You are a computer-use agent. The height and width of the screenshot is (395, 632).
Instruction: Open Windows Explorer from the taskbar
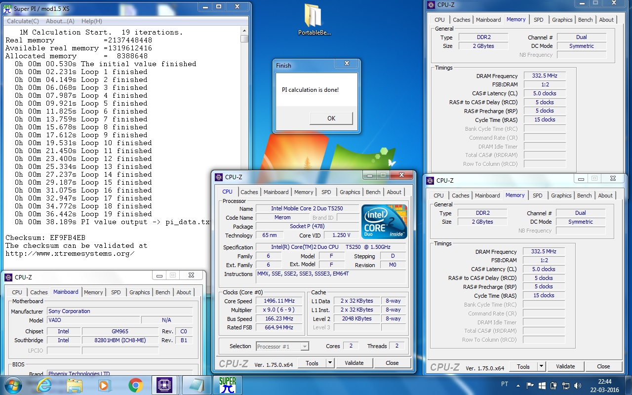tap(74, 385)
